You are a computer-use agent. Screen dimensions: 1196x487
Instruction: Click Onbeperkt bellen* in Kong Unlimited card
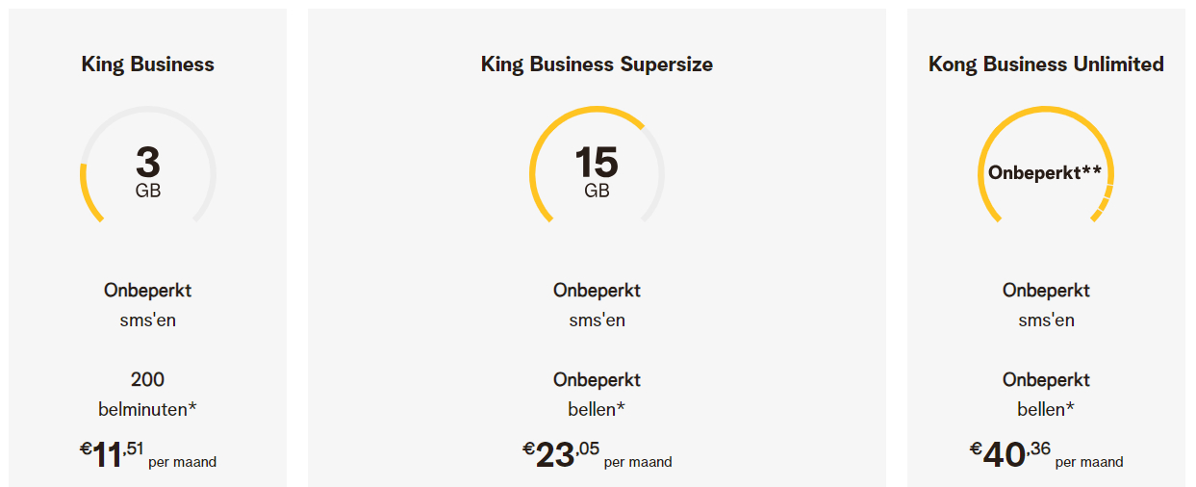(x=1046, y=395)
